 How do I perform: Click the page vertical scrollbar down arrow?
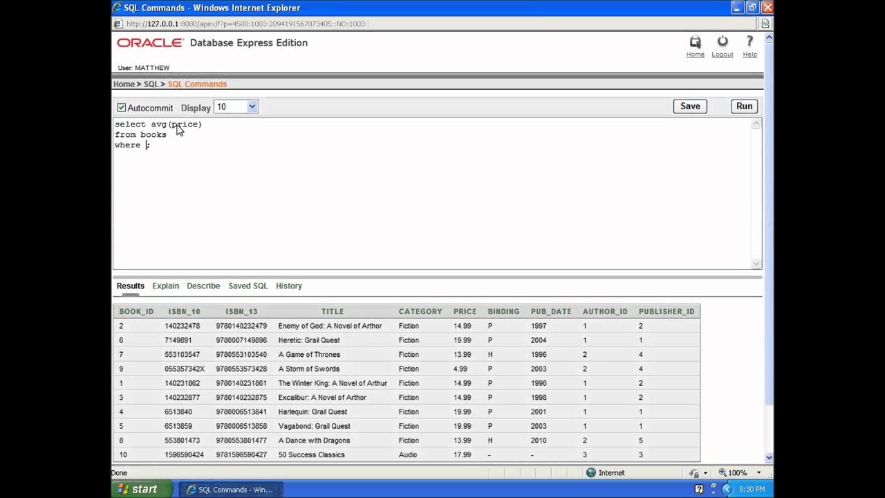[x=769, y=457]
